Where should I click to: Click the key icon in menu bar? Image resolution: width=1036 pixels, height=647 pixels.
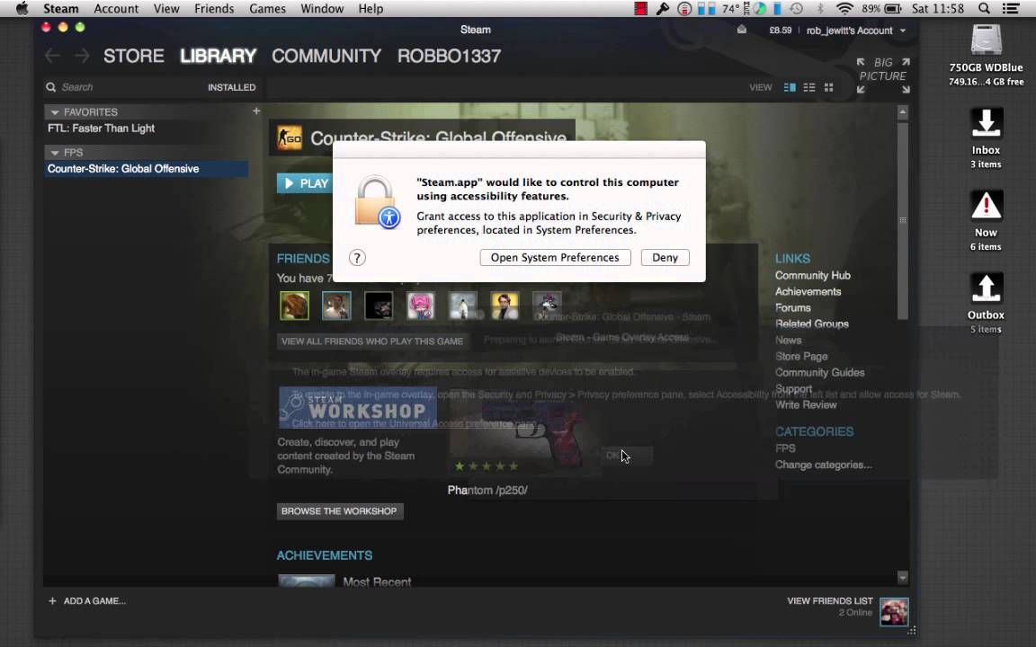(662, 9)
